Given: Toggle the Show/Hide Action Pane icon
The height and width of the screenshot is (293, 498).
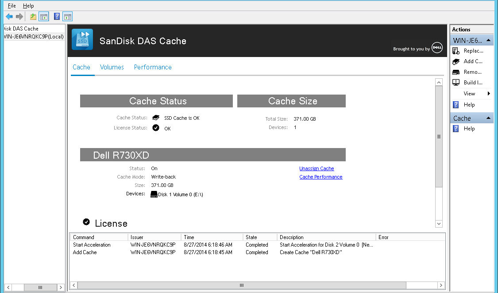Looking at the screenshot, I should point(68,16).
